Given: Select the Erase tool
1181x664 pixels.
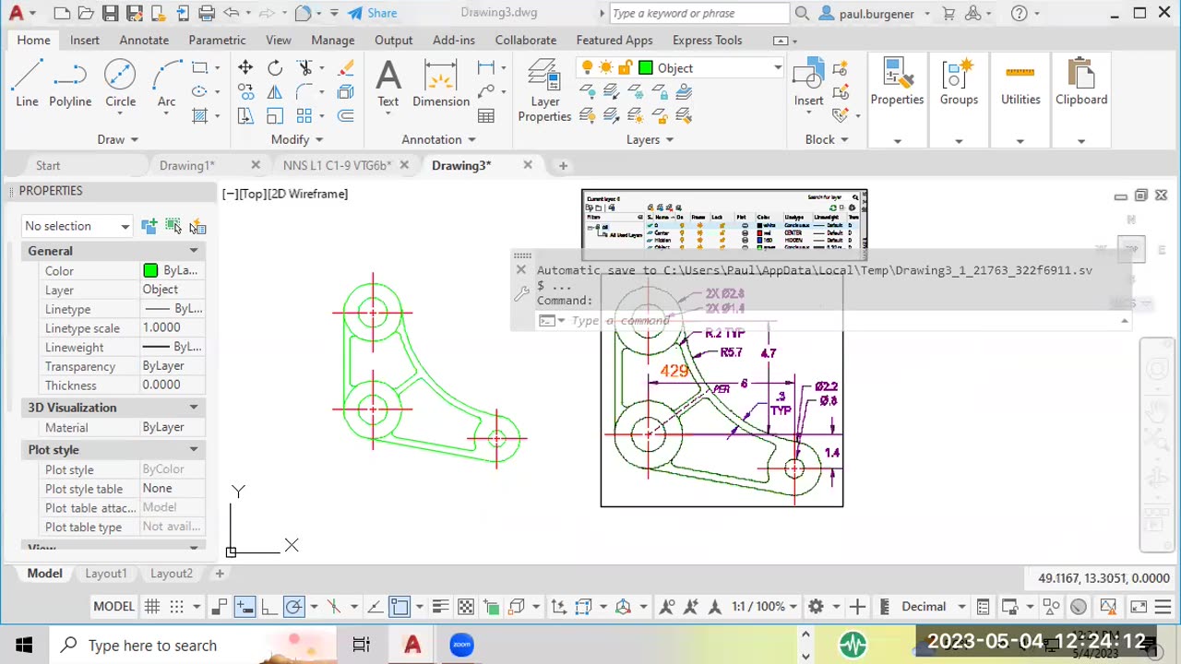Looking at the screenshot, I should (x=346, y=67).
